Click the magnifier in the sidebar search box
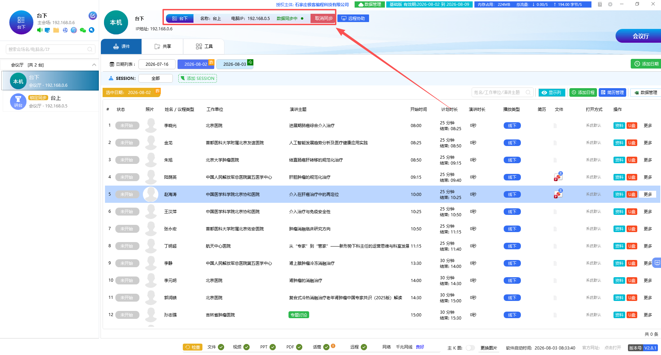661x355 pixels. point(90,49)
